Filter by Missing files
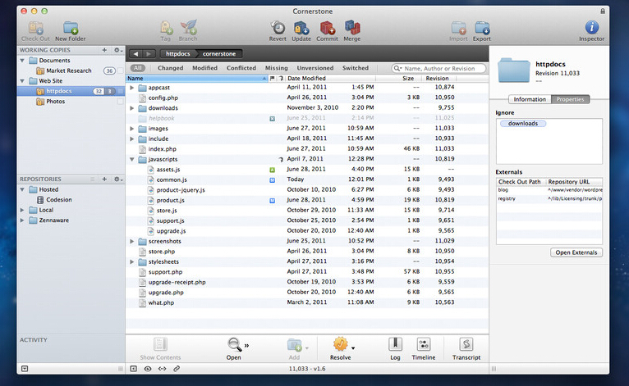 (x=277, y=68)
